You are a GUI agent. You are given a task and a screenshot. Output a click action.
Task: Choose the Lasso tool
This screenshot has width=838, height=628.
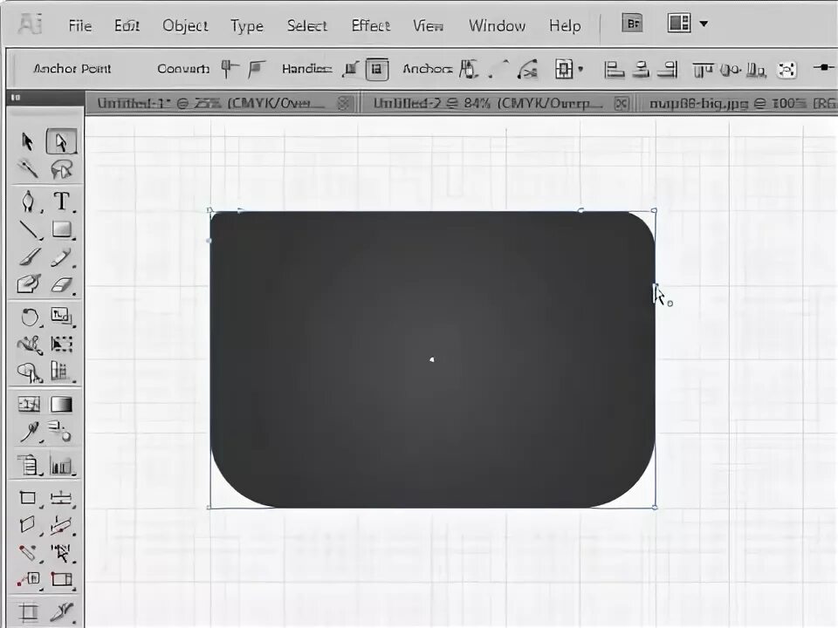pyautogui.click(x=61, y=169)
